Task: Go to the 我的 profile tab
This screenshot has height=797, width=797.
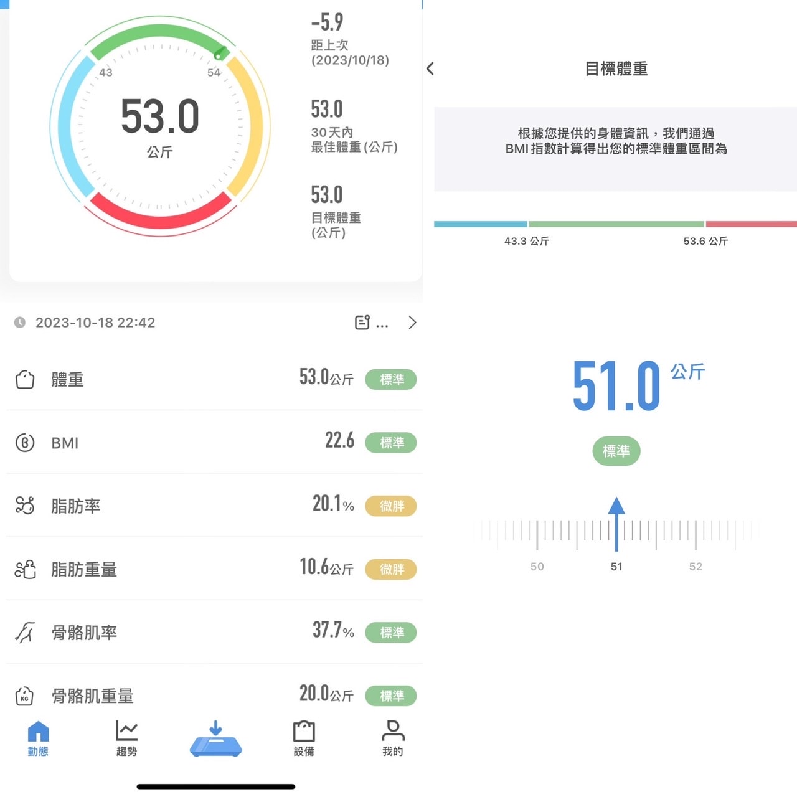Action: tap(393, 738)
